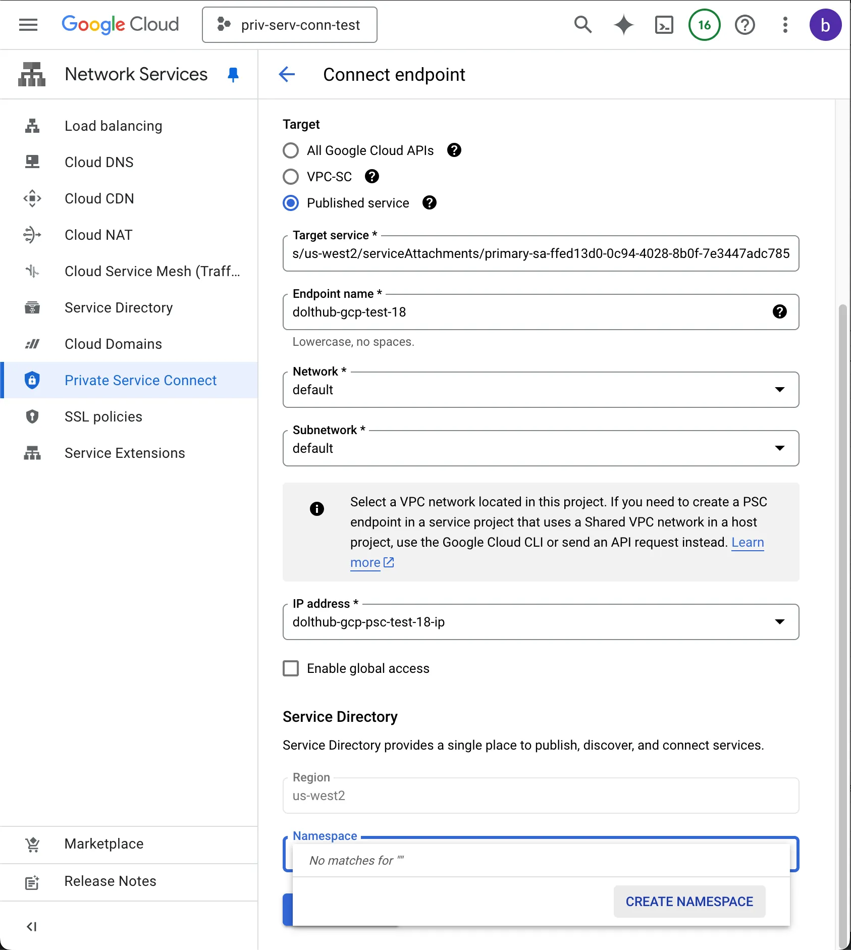Choose the VPC-SC target option
The width and height of the screenshot is (851, 950).
coord(291,177)
